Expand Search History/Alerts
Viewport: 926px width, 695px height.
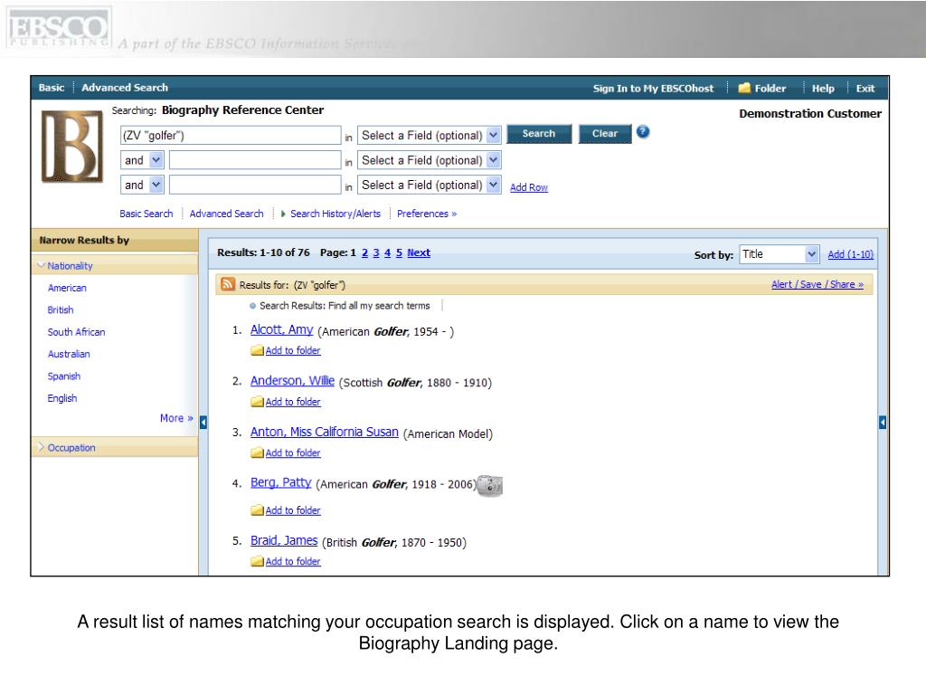pos(331,214)
